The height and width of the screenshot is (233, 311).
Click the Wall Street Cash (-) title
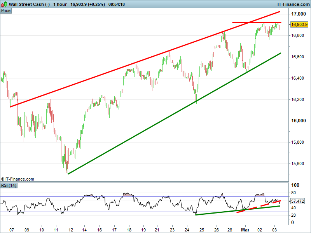[30, 4]
